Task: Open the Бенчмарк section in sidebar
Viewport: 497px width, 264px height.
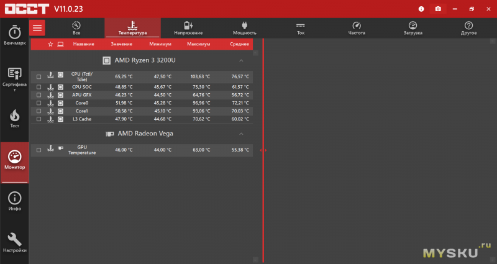Action: [14, 35]
